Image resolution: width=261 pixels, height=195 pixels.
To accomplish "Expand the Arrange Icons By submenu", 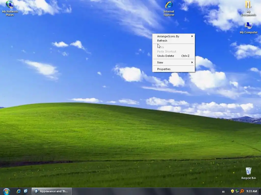I will [x=174, y=36].
